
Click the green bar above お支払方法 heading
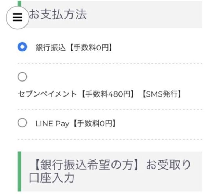point(19,4)
